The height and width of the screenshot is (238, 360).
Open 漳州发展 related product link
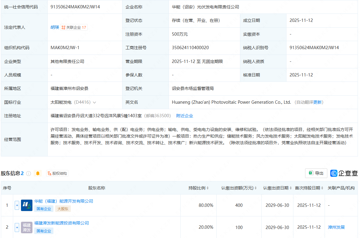pyautogui.click(x=336, y=227)
